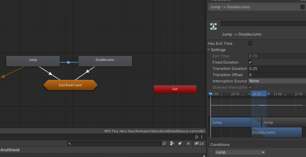Click the Transition Offset label
306x157 pixels.
(x=228, y=75)
